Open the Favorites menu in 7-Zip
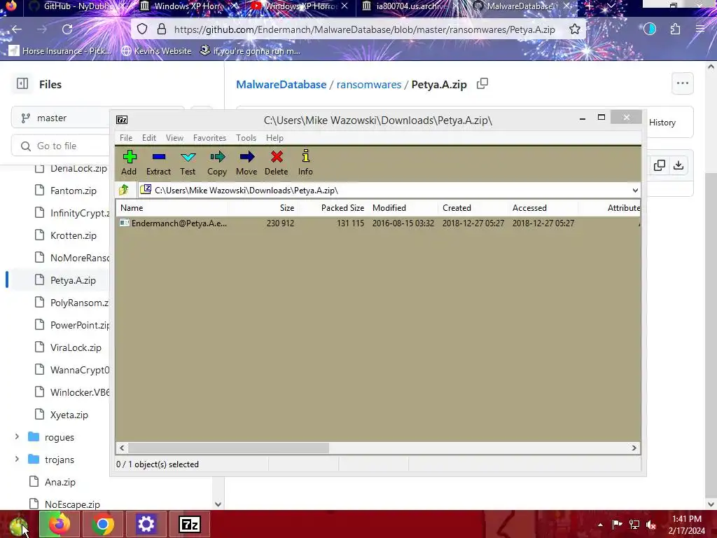 pos(209,138)
